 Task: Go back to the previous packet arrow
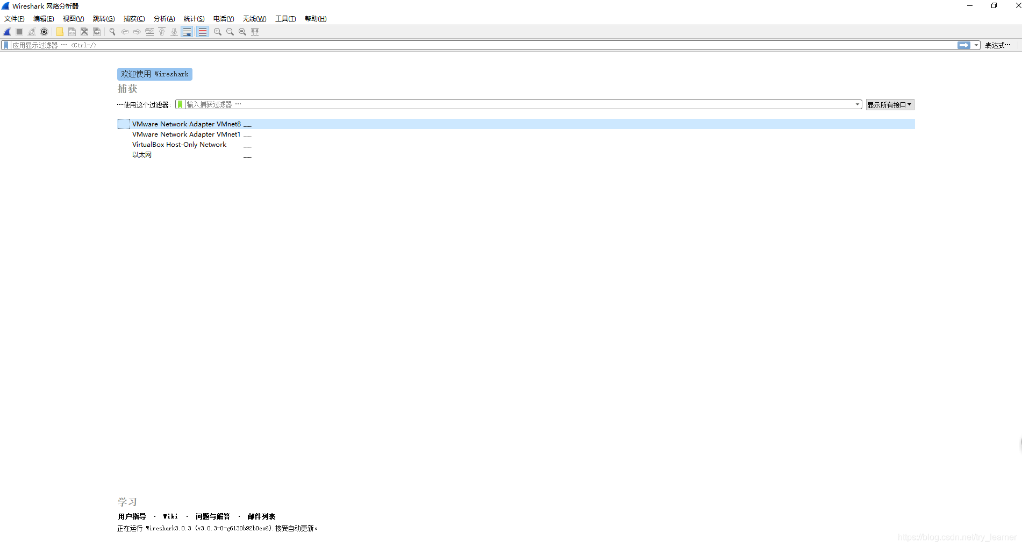click(125, 32)
